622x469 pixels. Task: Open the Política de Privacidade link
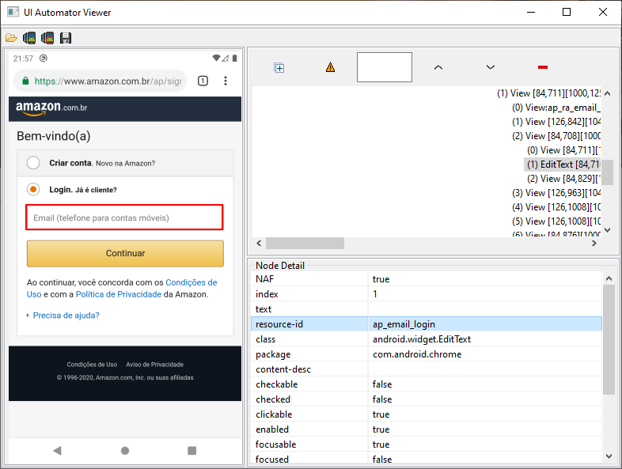119,294
